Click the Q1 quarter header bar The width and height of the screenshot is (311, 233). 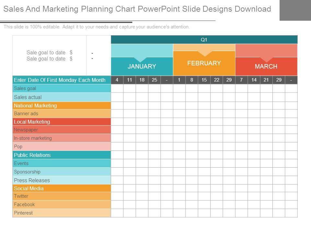pyautogui.click(x=204, y=40)
